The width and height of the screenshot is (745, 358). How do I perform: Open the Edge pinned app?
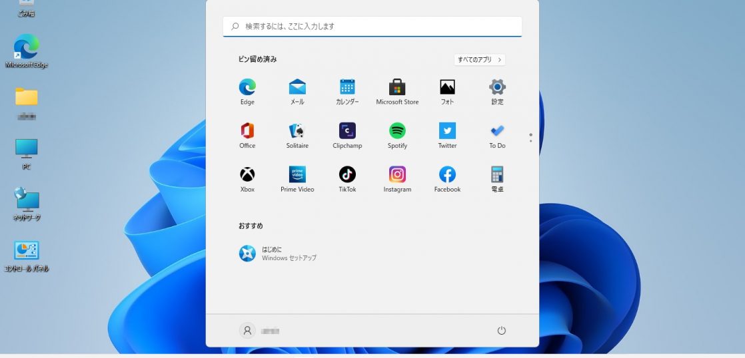coord(247,92)
